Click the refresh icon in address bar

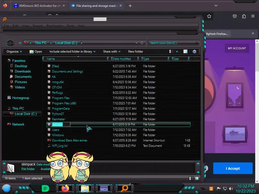point(142,43)
